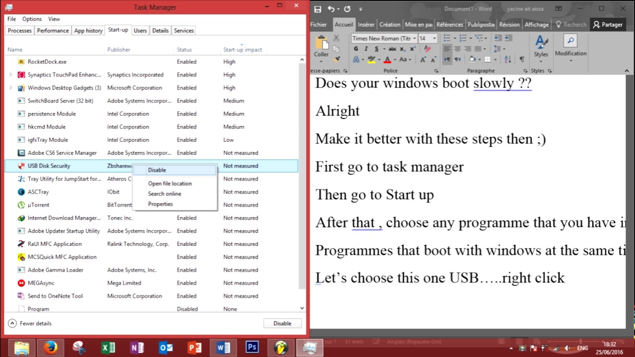Apply bold with the G button
The image size is (635, 357).
356,49
